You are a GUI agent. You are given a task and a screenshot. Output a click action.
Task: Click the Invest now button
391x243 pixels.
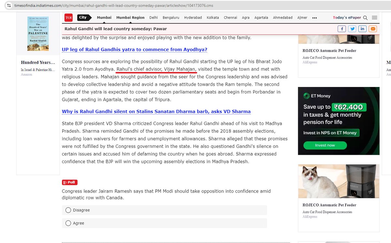point(325,145)
